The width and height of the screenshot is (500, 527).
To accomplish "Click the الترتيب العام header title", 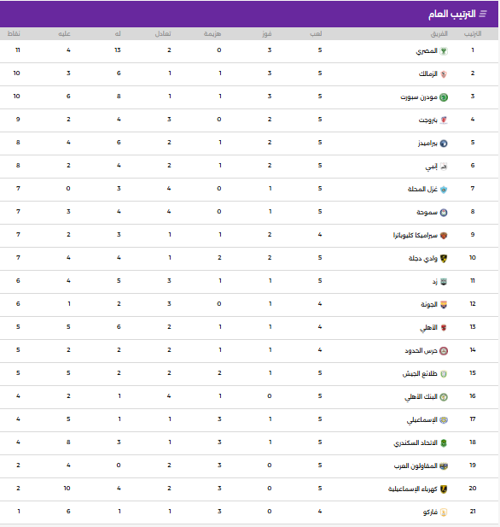I will point(451,14).
